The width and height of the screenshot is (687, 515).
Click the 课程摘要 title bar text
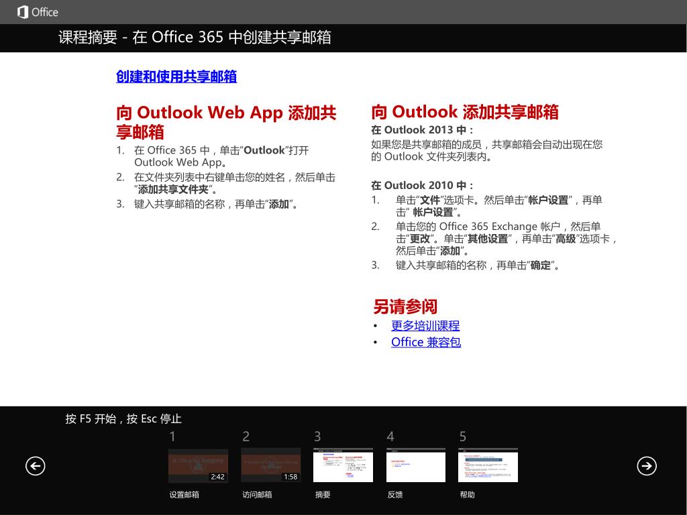[195, 38]
